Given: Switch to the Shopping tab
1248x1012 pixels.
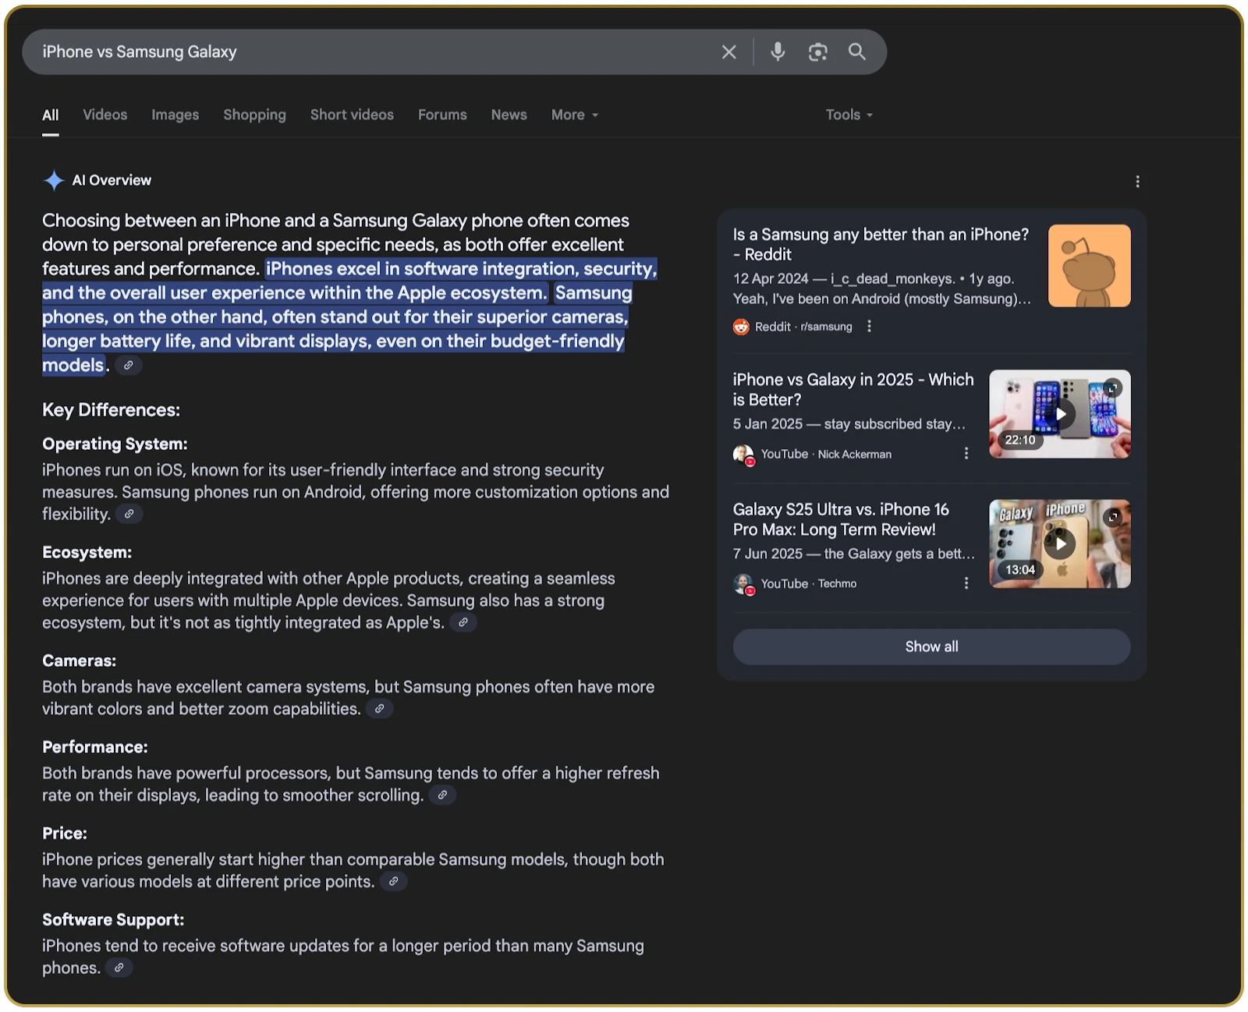Looking at the screenshot, I should (255, 115).
